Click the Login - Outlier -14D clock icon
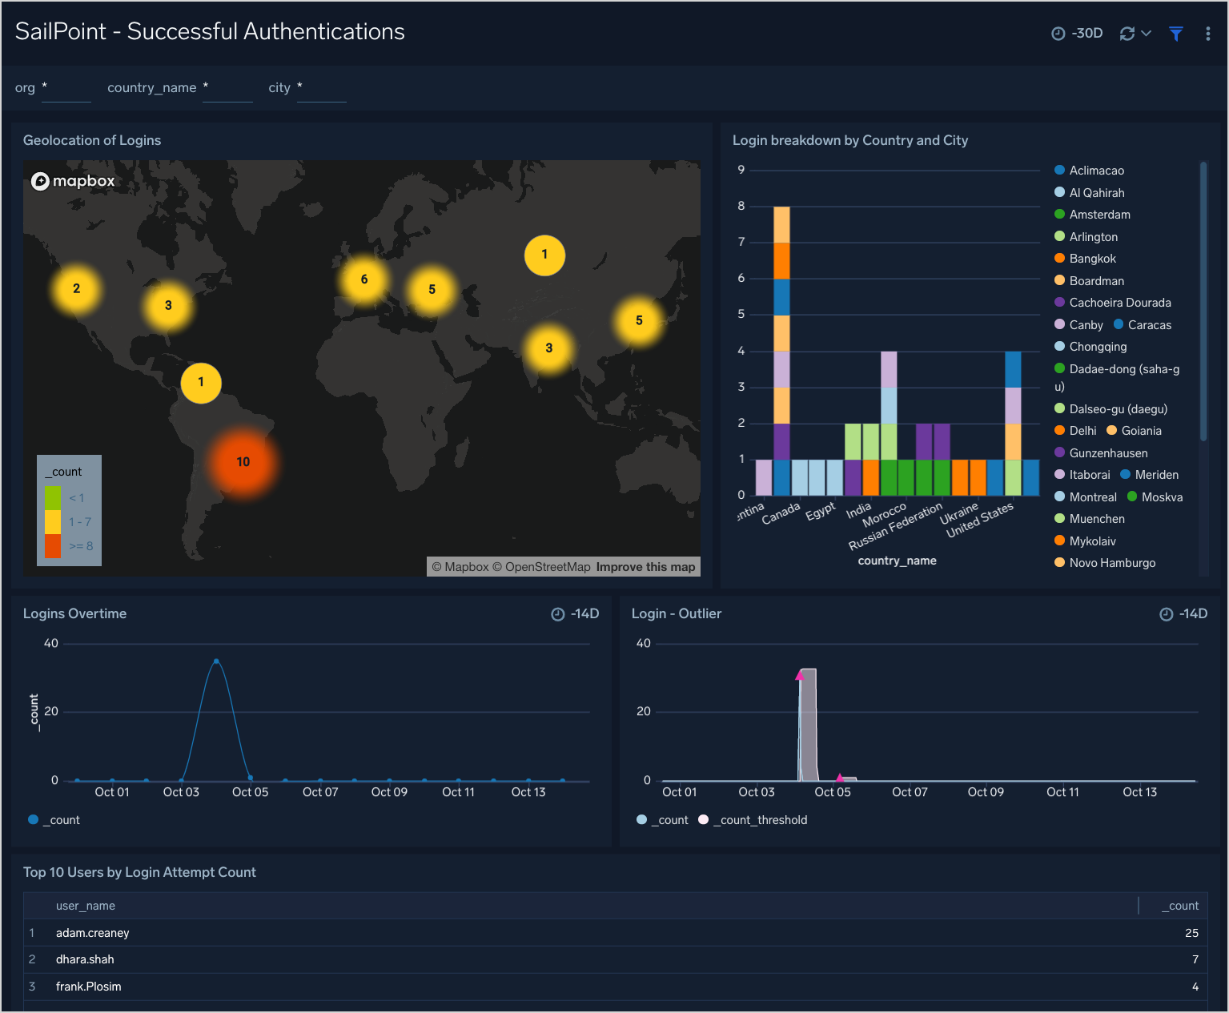Viewport: 1229px width, 1013px height. point(1167,614)
